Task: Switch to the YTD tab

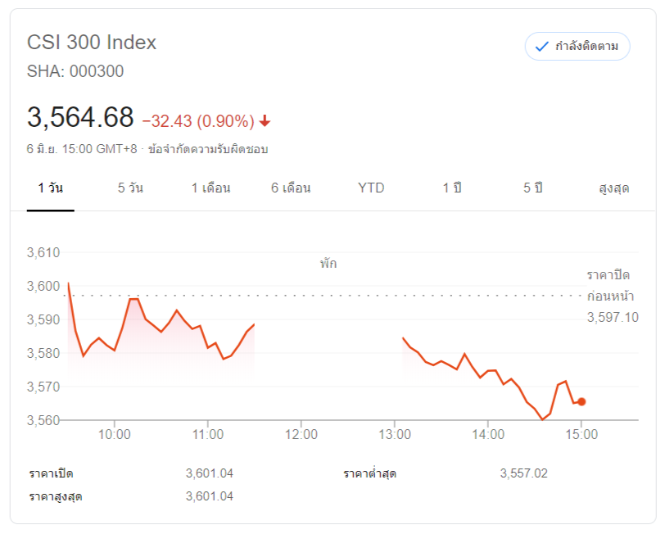Action: point(371,188)
